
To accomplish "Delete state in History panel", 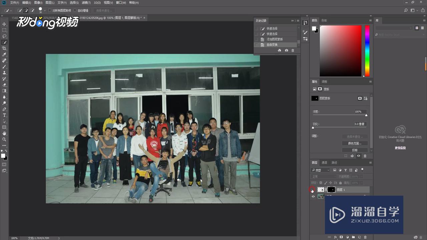I will pos(293,50).
